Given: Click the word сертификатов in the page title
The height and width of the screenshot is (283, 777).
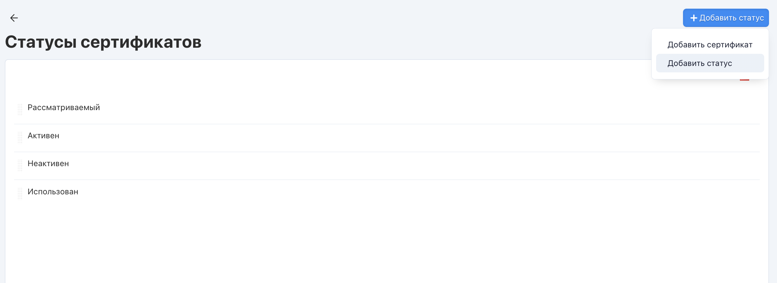Looking at the screenshot, I should pos(141,42).
